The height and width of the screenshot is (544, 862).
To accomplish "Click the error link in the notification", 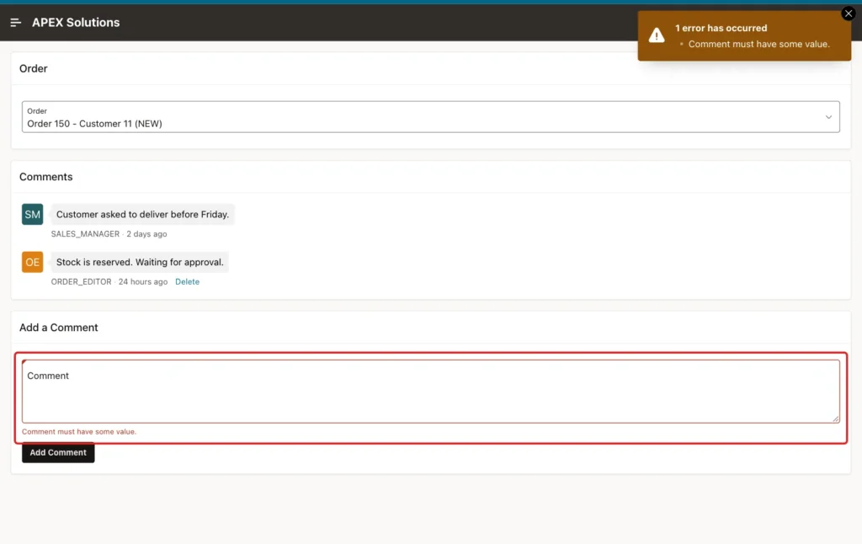I will pos(758,44).
